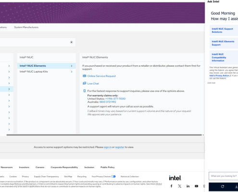238x192 pixels.
Task: Choose Intel NUC Support Solutions chat suggestion
Action: [224, 30]
